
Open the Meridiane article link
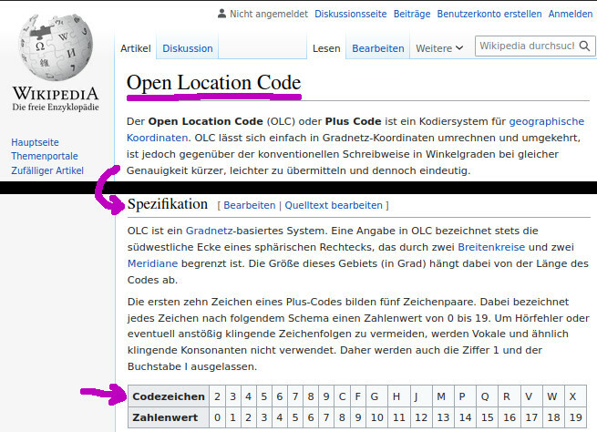pos(153,264)
